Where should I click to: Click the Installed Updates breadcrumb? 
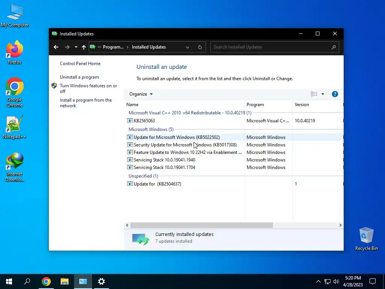tap(149, 47)
